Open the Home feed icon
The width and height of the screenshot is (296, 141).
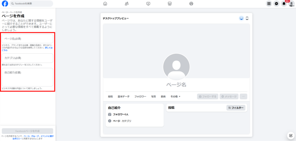click(105, 4)
